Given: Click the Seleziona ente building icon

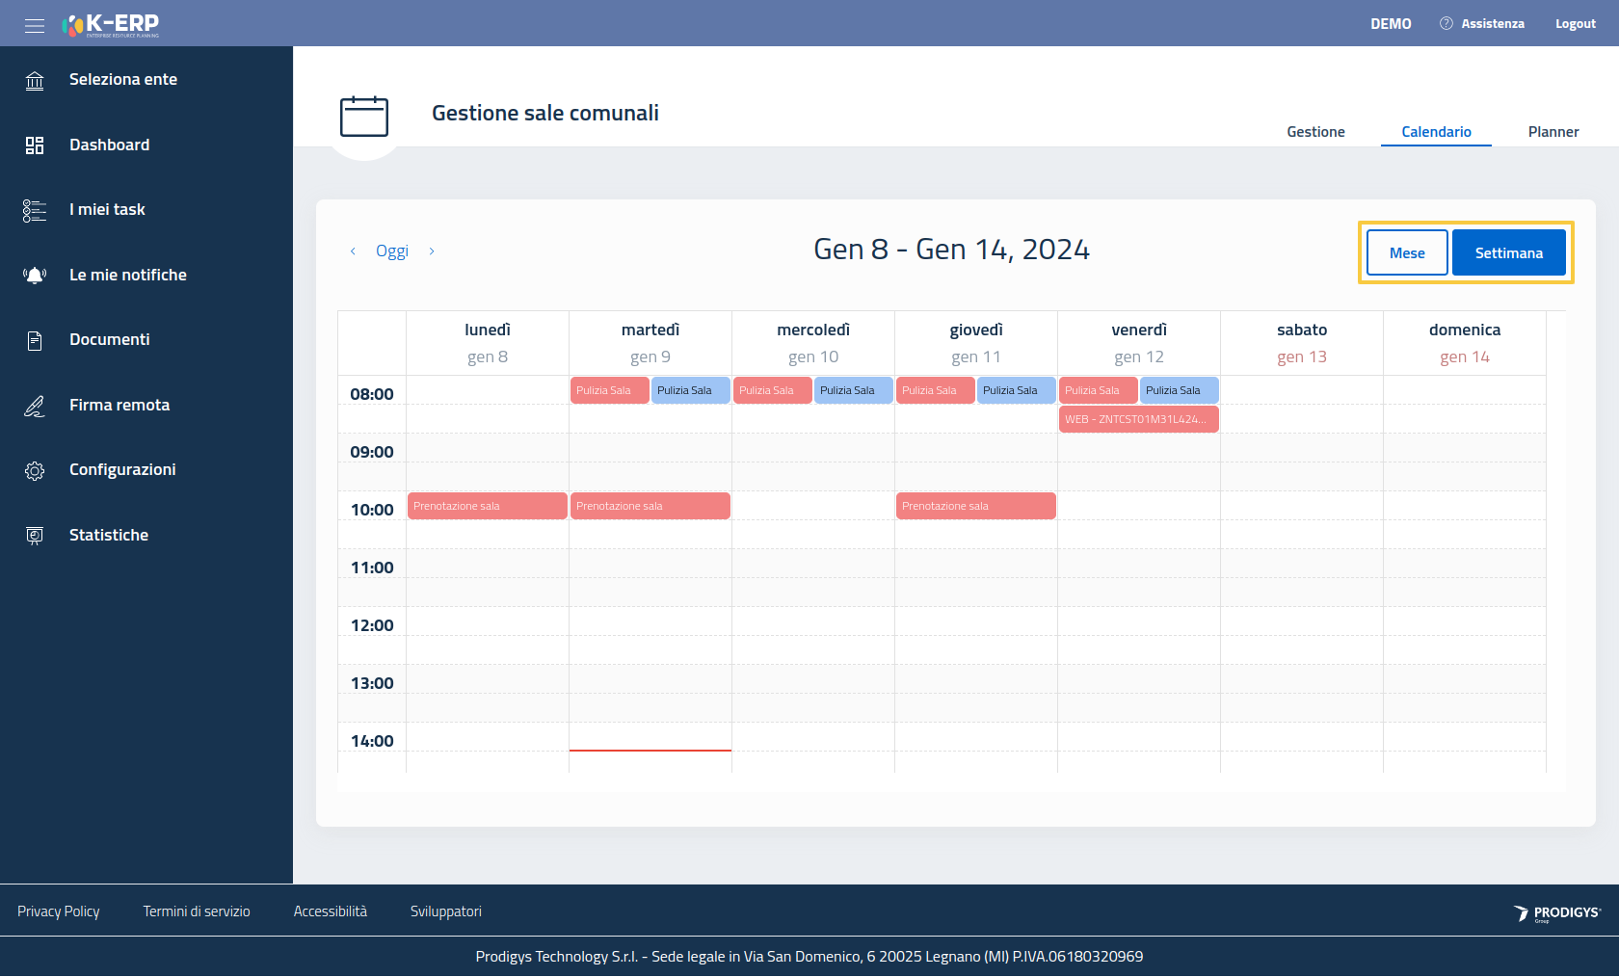Looking at the screenshot, I should 35,80.
